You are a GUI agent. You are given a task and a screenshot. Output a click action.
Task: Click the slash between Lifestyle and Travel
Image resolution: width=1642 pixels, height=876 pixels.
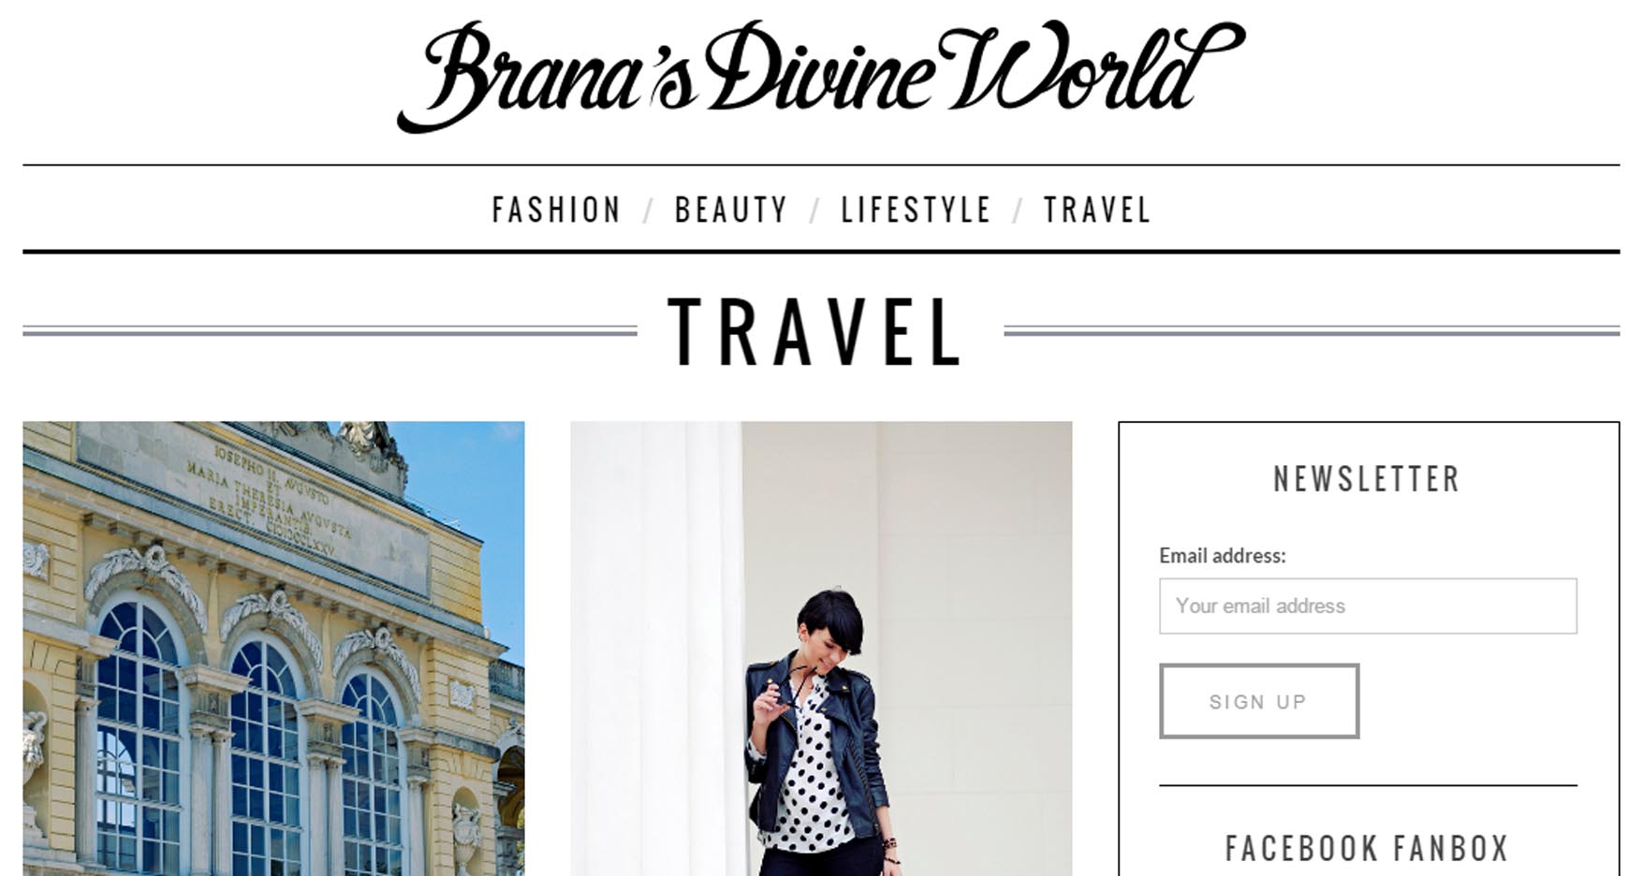[1019, 212]
